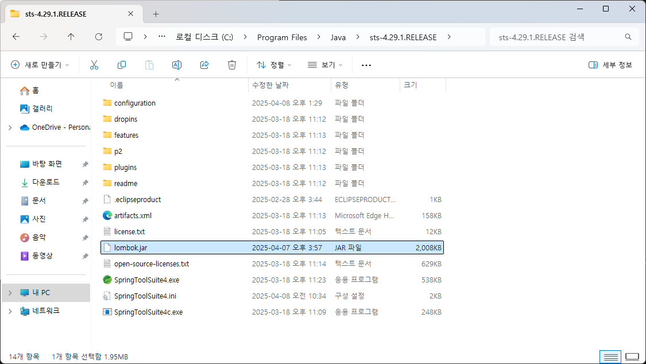This screenshot has height=364, width=646.
Task: Expand chevron after sts-4.29.1.RELEASE breadcrumb
Action: 448,37
